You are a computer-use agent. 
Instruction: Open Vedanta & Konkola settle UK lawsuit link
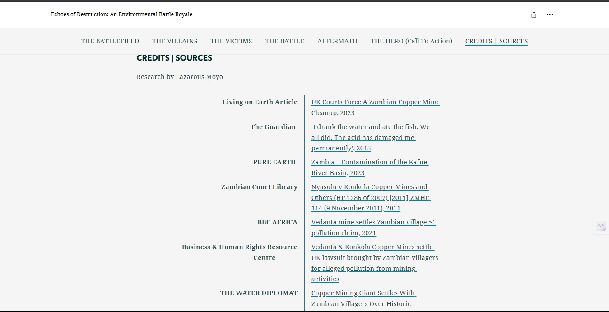point(375,263)
